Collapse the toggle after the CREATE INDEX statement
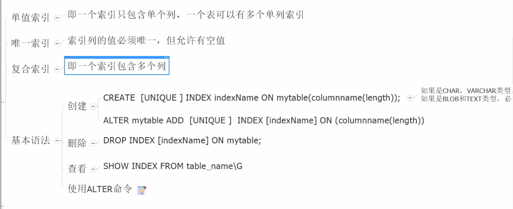The image size is (513, 209). click(x=410, y=98)
